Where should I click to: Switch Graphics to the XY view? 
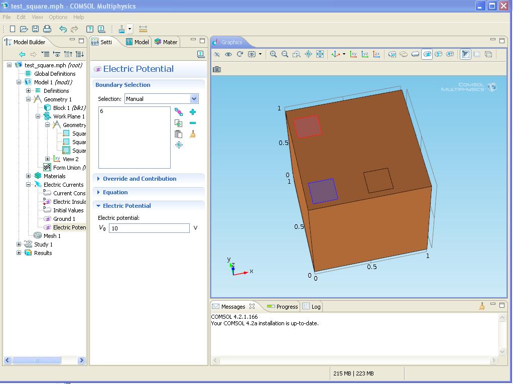click(353, 54)
